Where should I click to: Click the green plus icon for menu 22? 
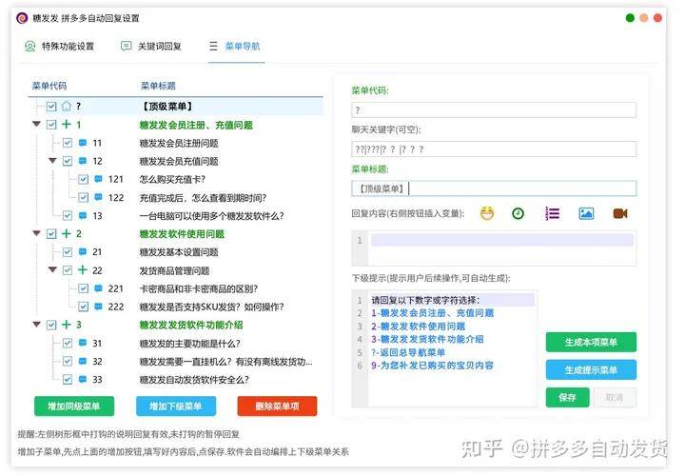(x=82, y=269)
